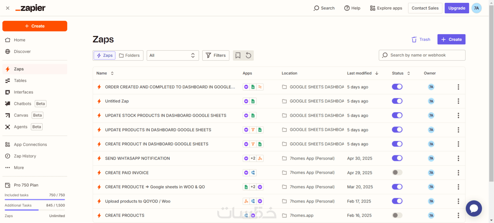The width and height of the screenshot is (494, 223).
Task: Open Zap History in the sidebar
Action: (35, 156)
